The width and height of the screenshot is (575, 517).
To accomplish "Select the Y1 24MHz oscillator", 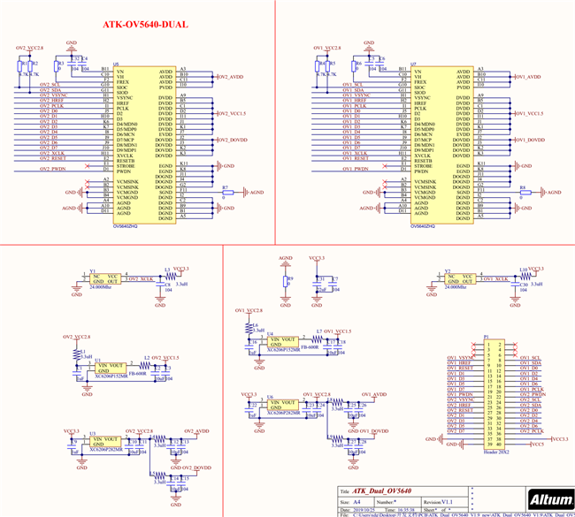I will [x=105, y=279].
